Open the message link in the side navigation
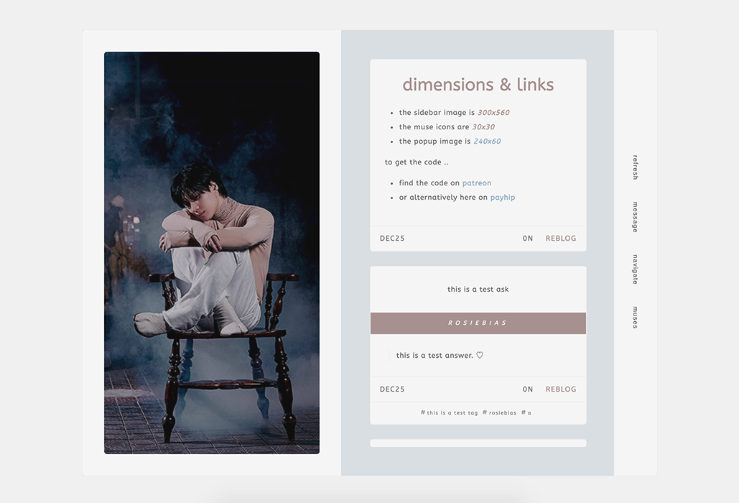The width and height of the screenshot is (739, 503). point(635,217)
